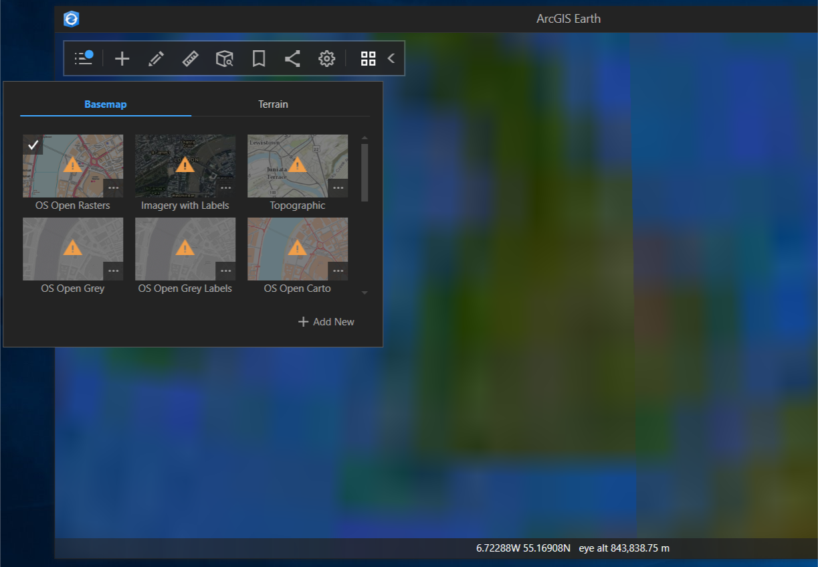Click warning icon on OS Open Rasters
The width and height of the screenshot is (818, 567).
73,164
